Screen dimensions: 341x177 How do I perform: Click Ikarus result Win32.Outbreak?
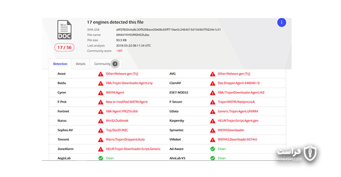117,121
